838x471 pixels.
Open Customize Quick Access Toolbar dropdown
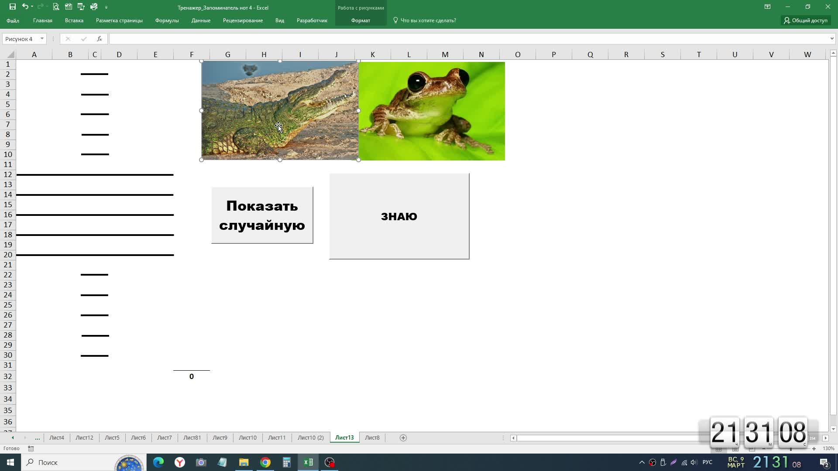pos(106,7)
